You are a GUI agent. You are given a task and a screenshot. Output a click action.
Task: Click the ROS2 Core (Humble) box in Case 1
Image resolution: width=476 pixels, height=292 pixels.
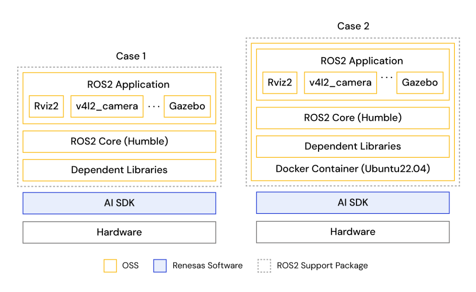click(x=119, y=141)
